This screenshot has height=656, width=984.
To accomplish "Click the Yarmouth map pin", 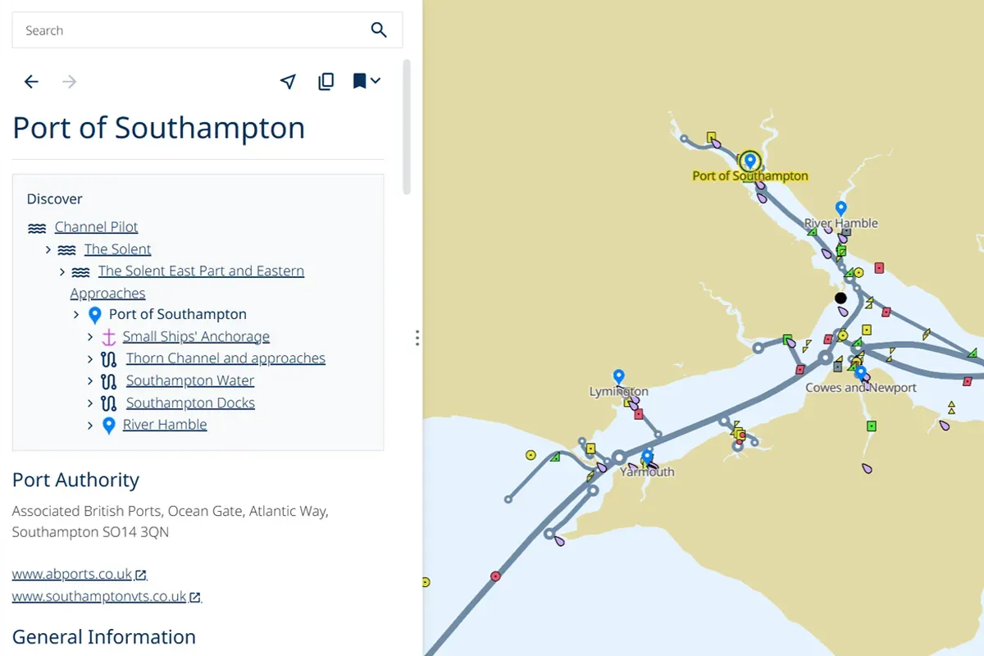I will pos(648,457).
